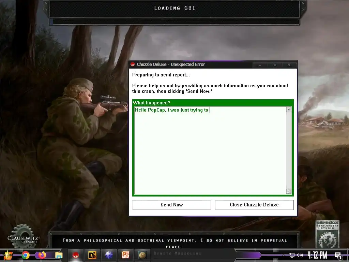Click the text box scrollbar up arrow
The height and width of the screenshot is (262, 349).
(289, 110)
